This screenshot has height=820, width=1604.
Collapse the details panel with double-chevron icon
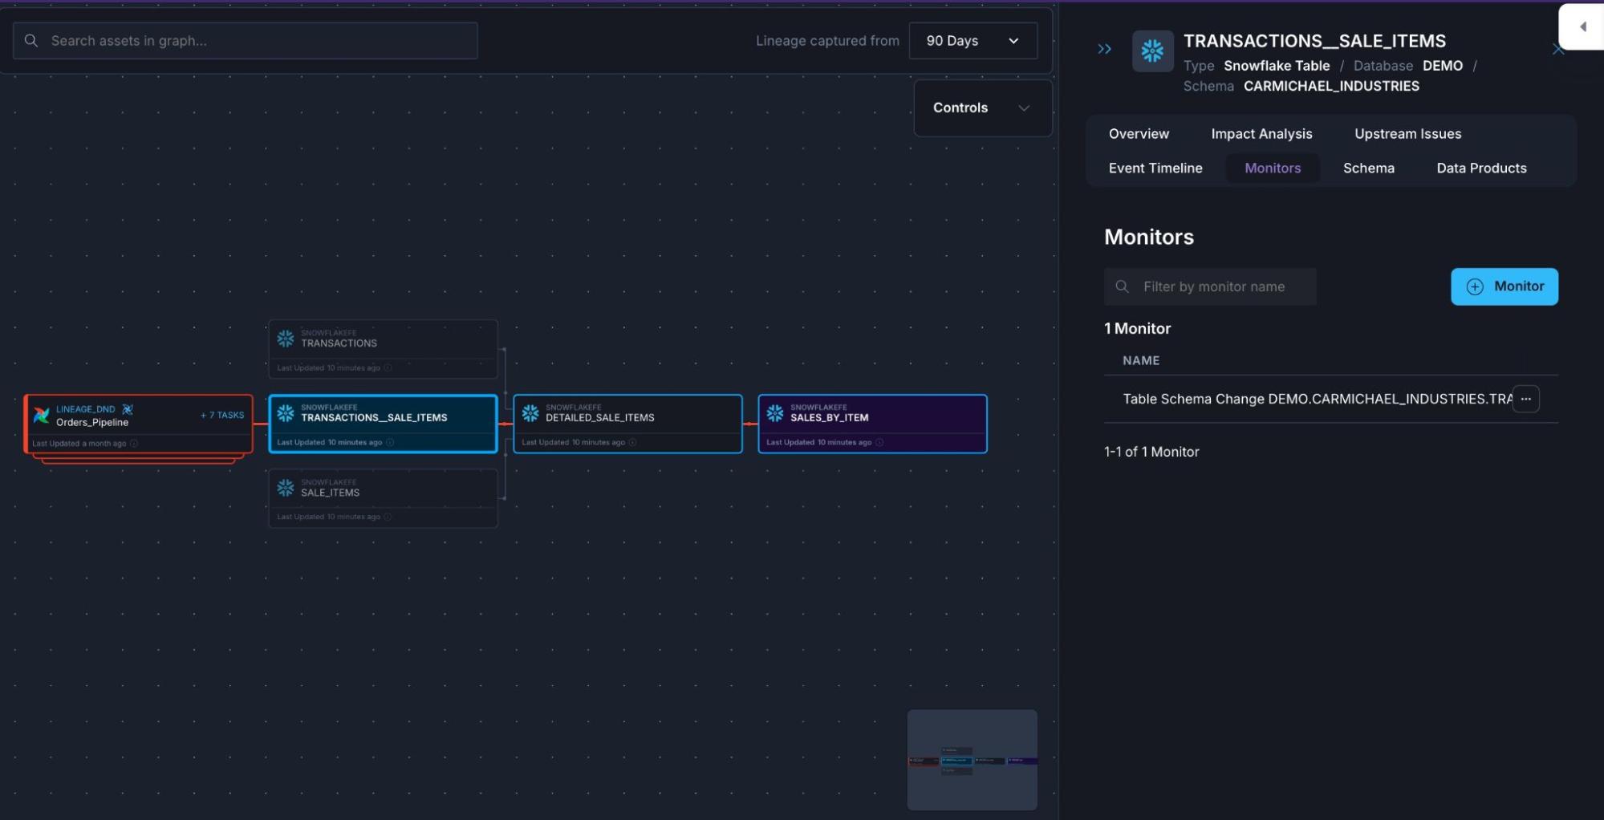1104,49
